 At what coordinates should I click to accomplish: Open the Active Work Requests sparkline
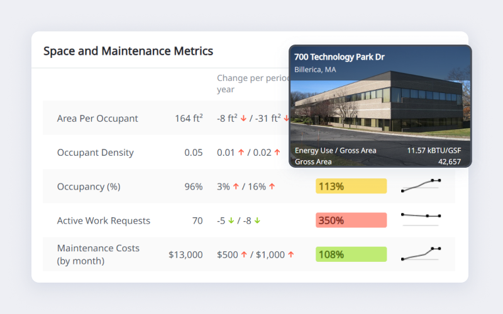point(421,219)
